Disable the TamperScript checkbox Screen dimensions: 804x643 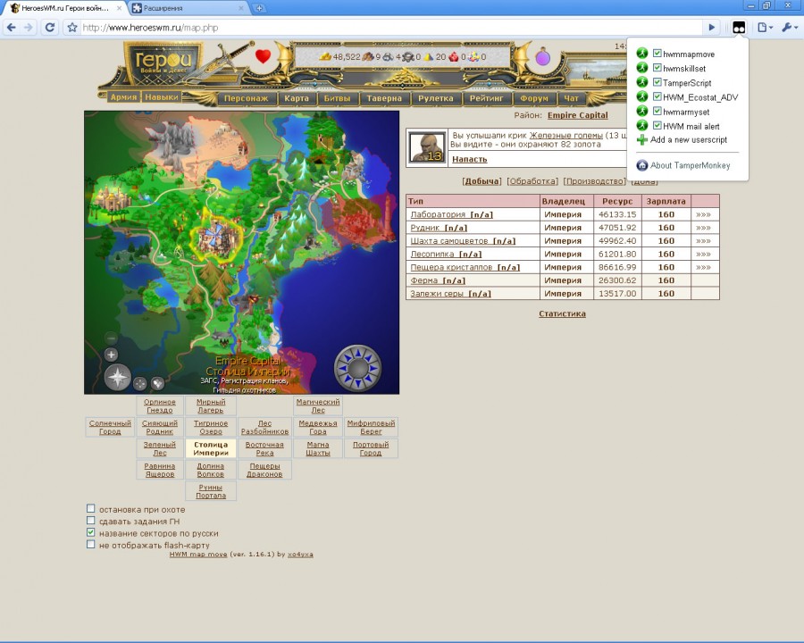(657, 82)
